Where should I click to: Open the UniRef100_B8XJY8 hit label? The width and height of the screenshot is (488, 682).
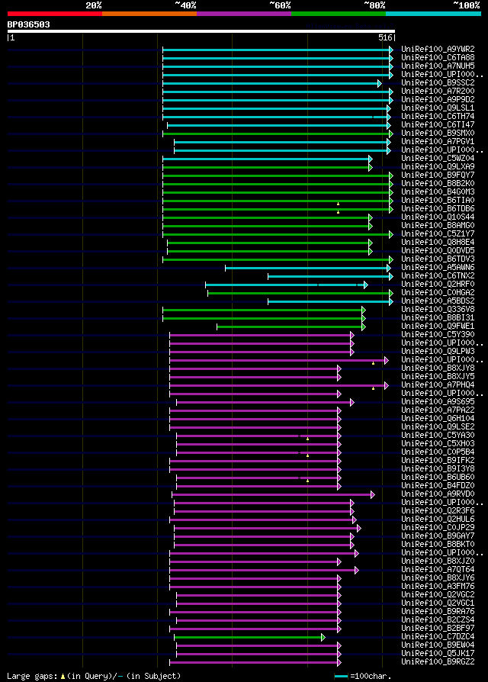click(x=438, y=368)
